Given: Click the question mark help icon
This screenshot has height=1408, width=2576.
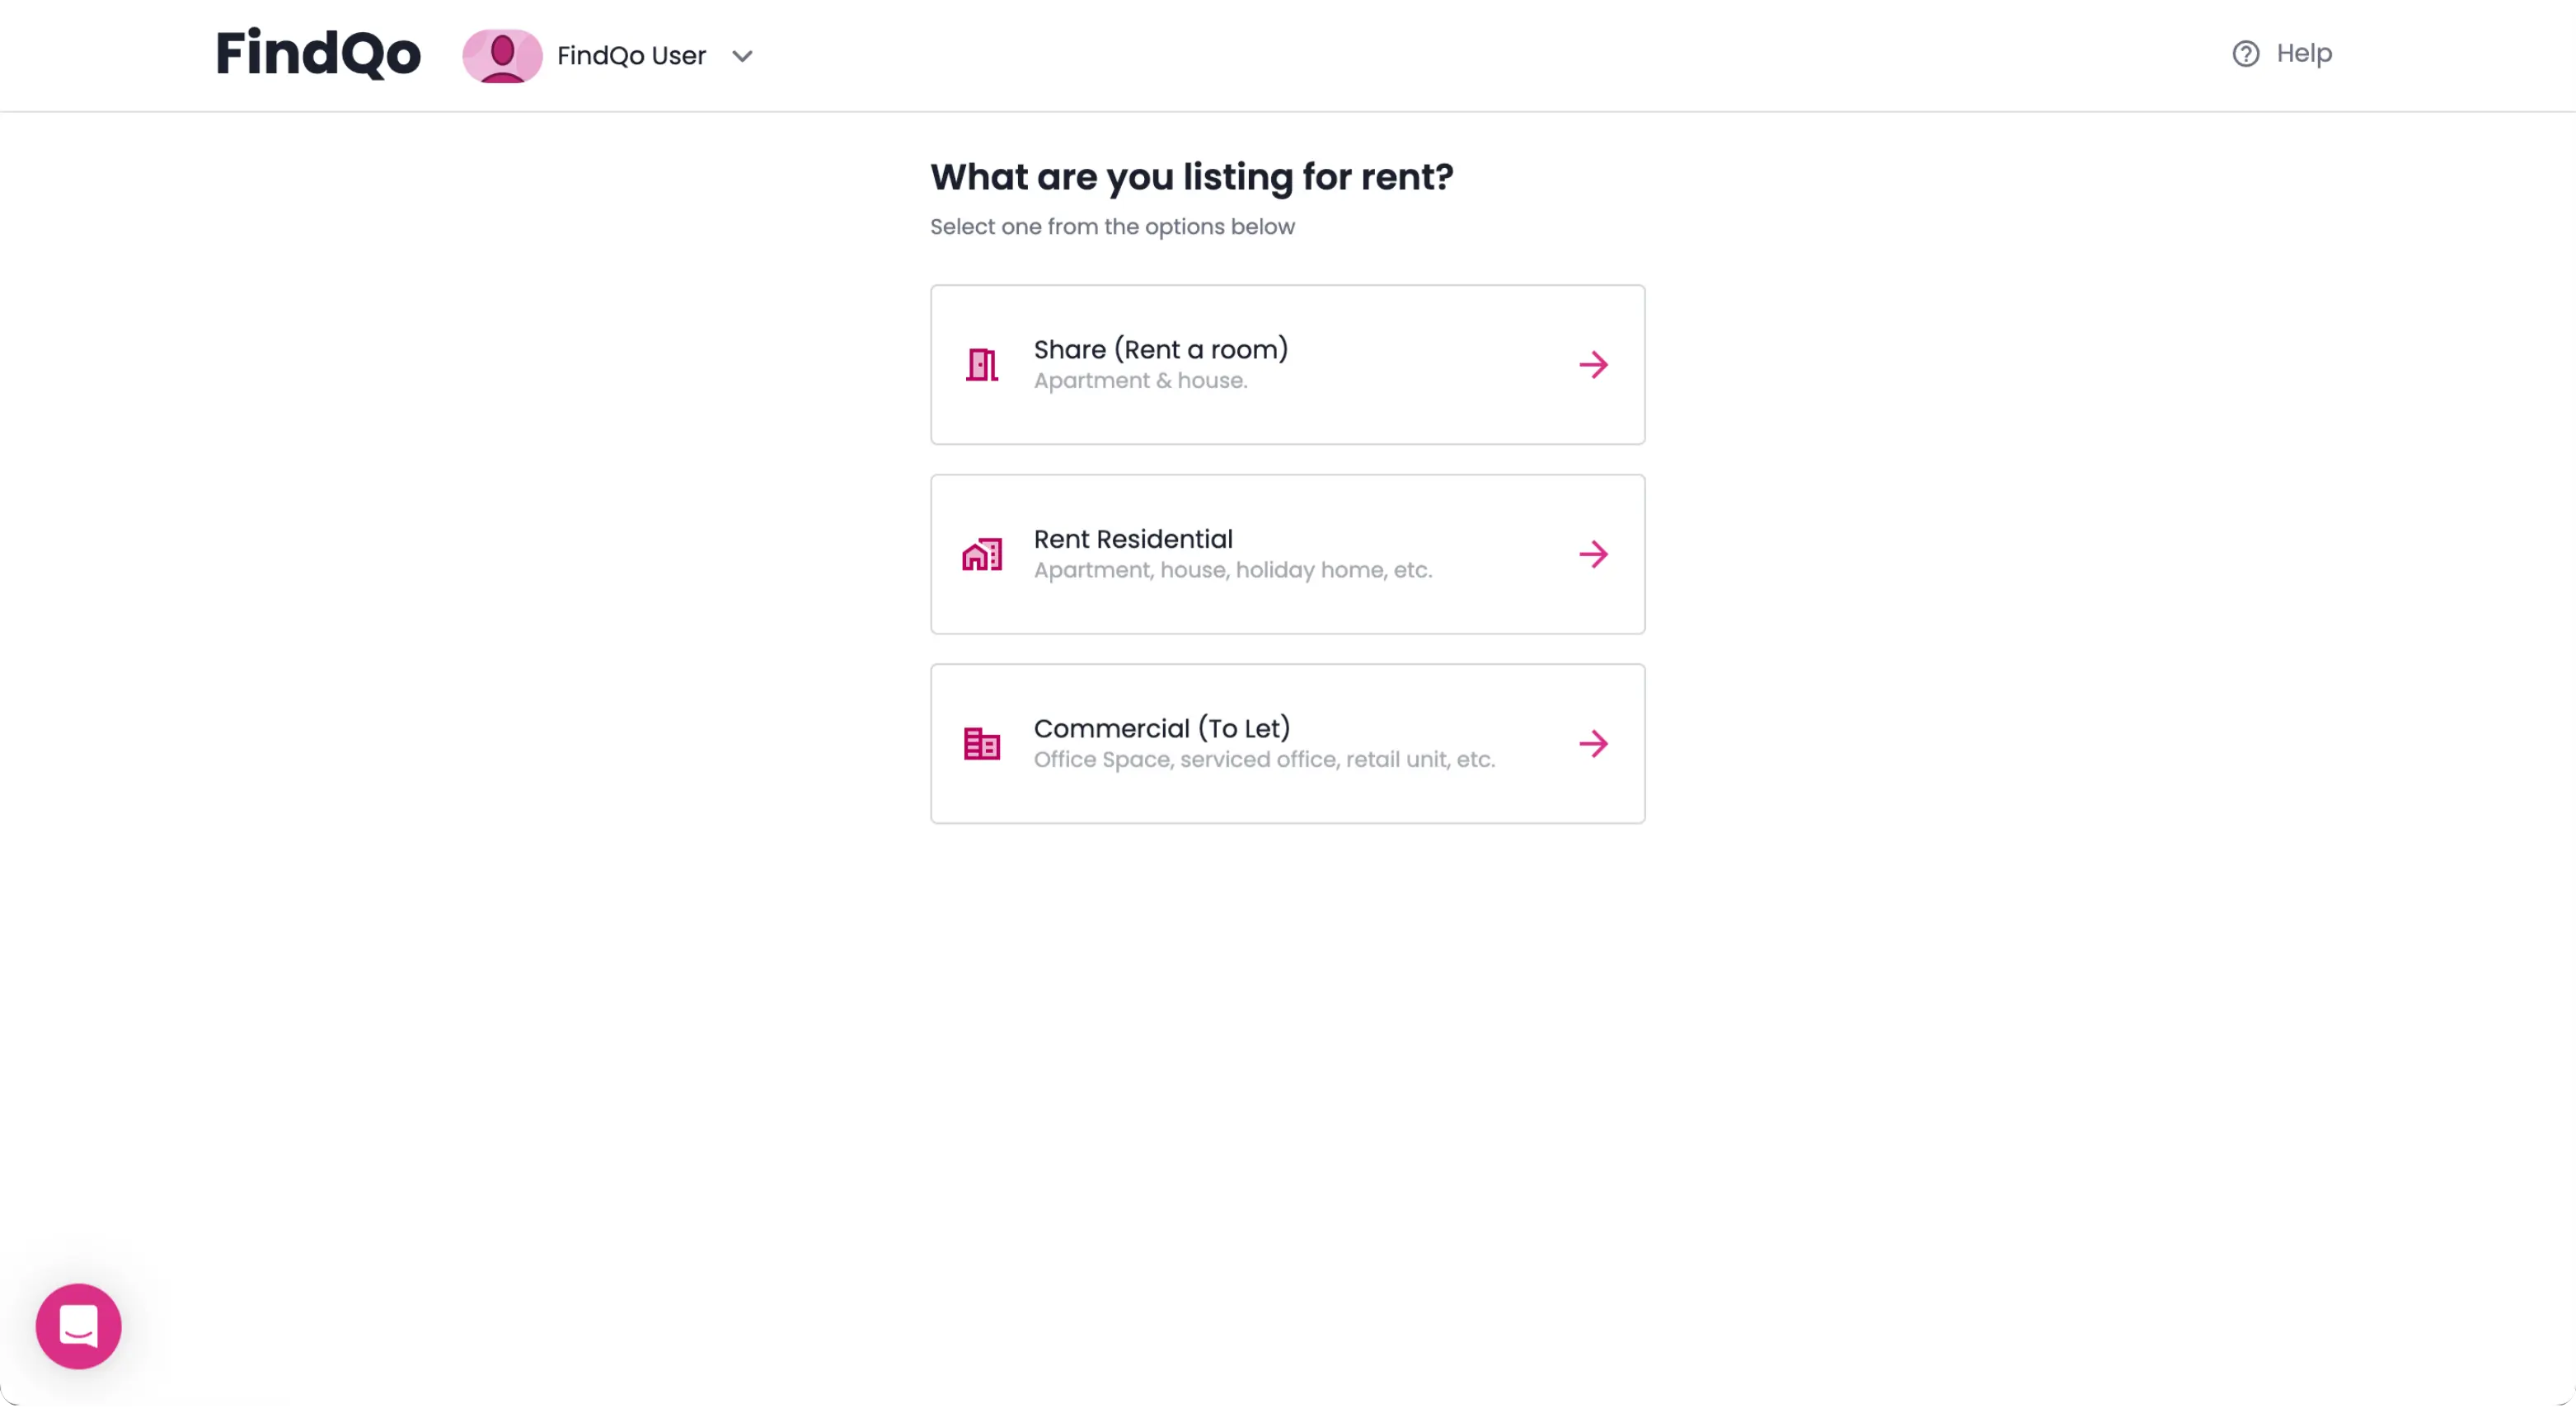Looking at the screenshot, I should coord(2246,54).
